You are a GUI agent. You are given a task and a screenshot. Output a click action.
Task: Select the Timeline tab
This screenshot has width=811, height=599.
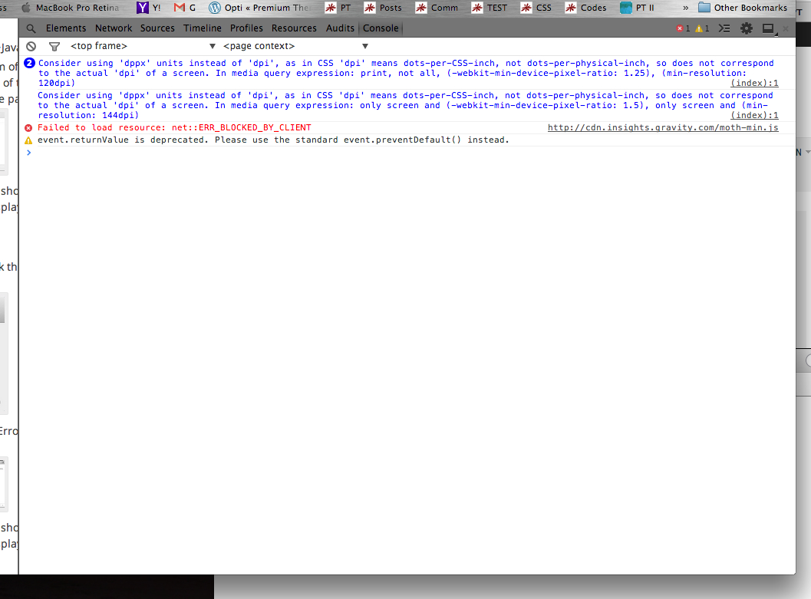(202, 28)
